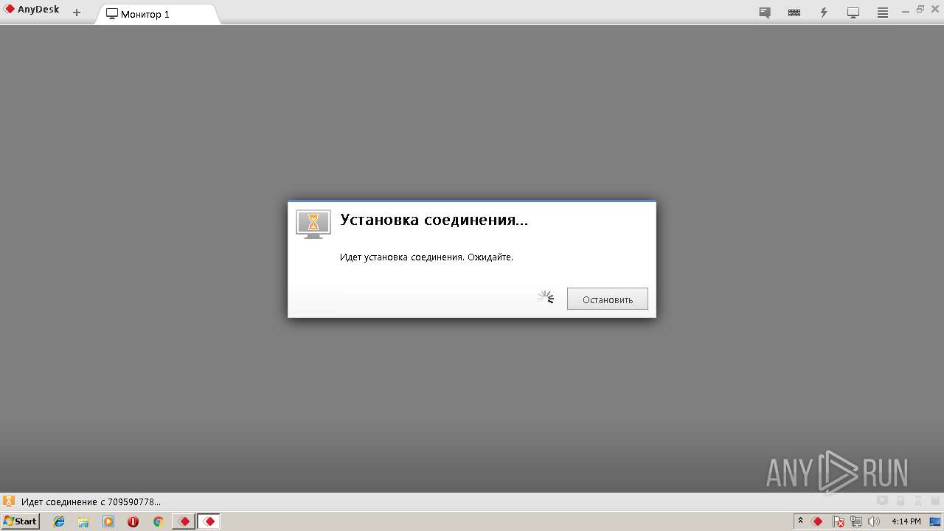The image size is (944, 531).
Task: Open the Windows Start menu
Action: pos(21,521)
